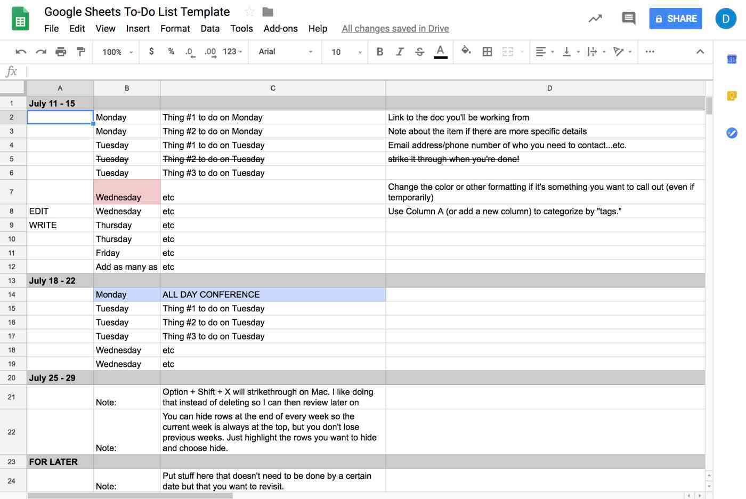
Task: Increase decimal places icon
Action: pos(210,52)
